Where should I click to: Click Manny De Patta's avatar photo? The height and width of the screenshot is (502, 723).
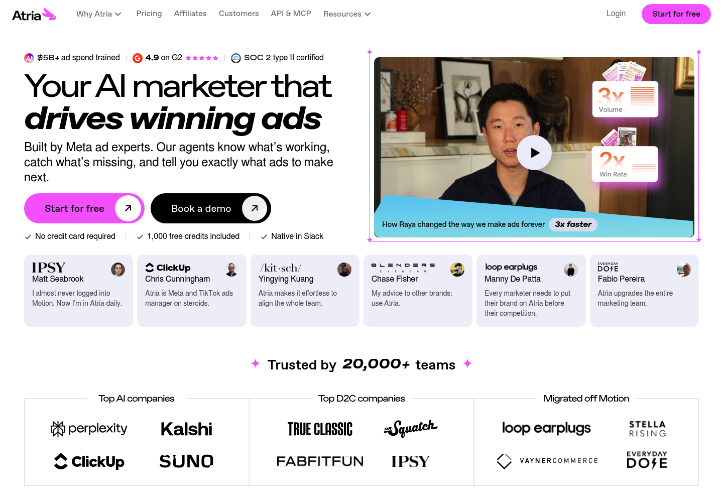click(x=571, y=270)
